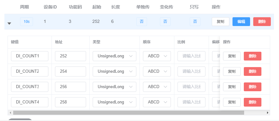Screen dimensions: 279x121
Task: Click the horizontal scrollbar left arrow
Action: (x=10, y=113)
